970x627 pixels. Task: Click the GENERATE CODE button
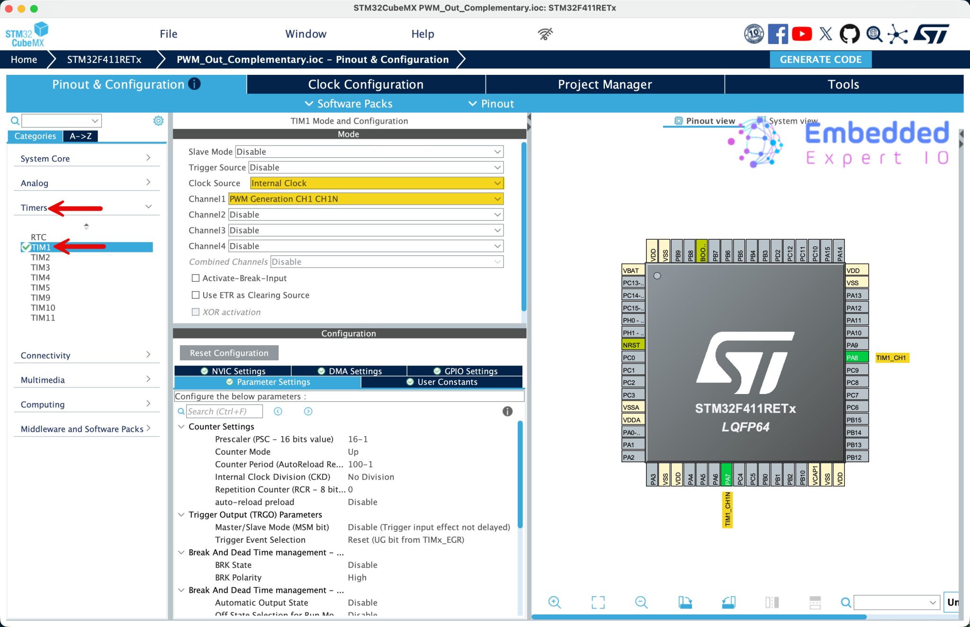pyautogui.click(x=821, y=59)
